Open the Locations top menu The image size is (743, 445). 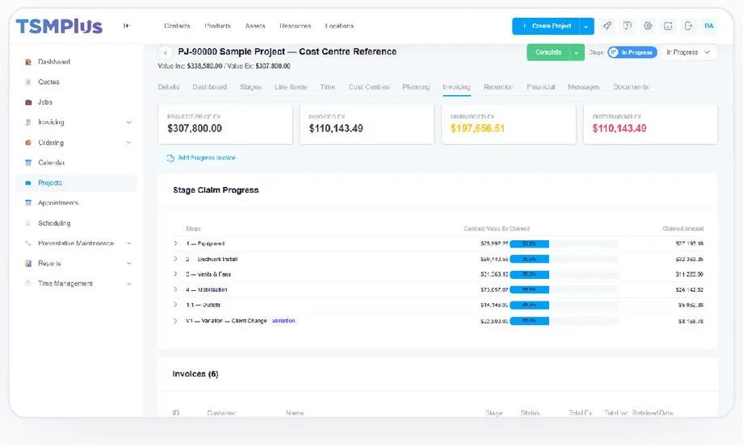point(339,26)
